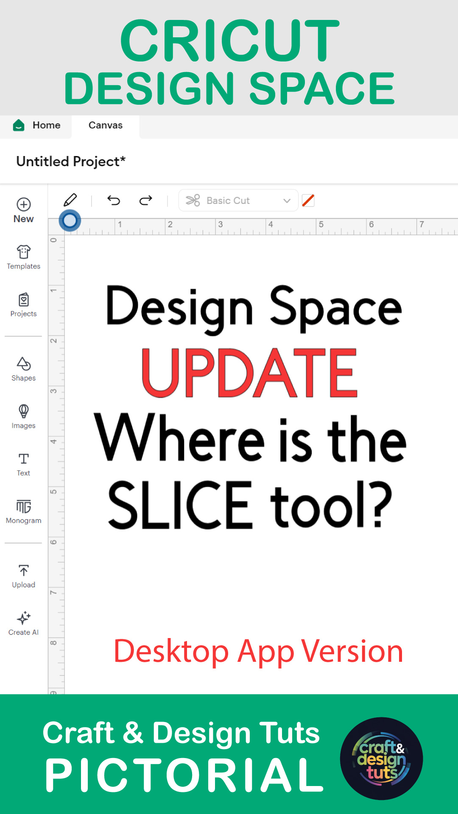
Task: Redo the last action
Action: pyautogui.click(x=146, y=200)
